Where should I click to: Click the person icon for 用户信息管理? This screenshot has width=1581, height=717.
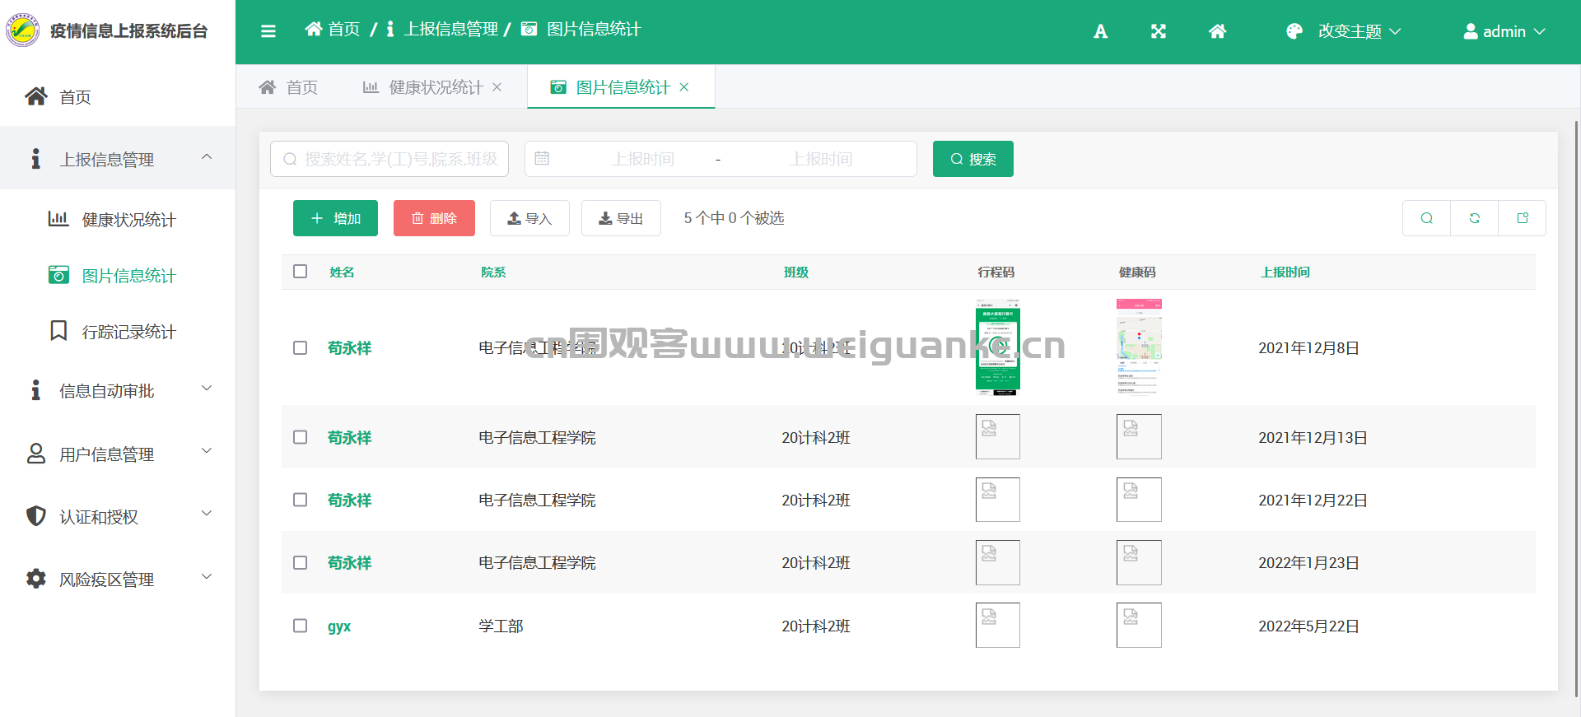(x=35, y=454)
